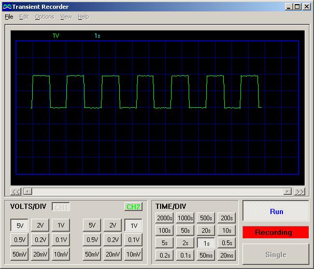314x269 pixels.
Task: Click the red Recording indicator
Action: (x=275, y=232)
